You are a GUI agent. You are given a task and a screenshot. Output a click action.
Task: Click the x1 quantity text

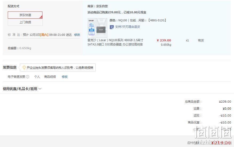click(x=187, y=40)
